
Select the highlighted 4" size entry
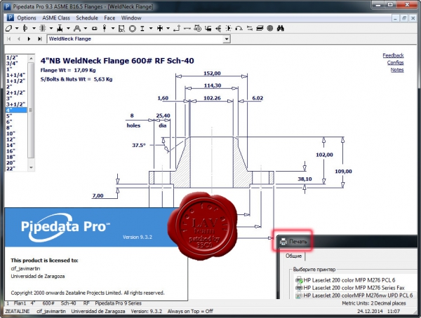[x=16, y=110]
